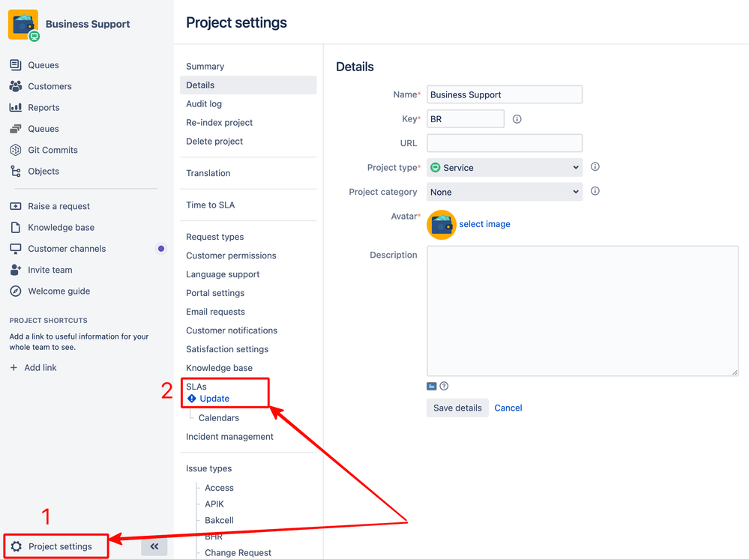Open Satisfaction settings
Image resolution: width=749 pixels, height=559 pixels.
click(x=227, y=349)
